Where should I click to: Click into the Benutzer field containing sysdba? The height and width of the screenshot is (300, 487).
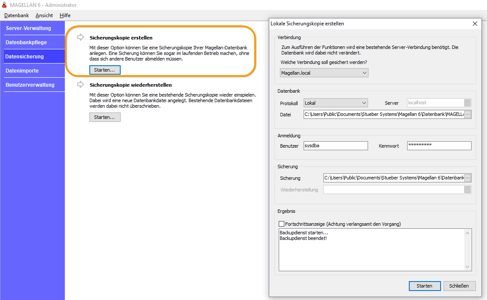[335, 146]
